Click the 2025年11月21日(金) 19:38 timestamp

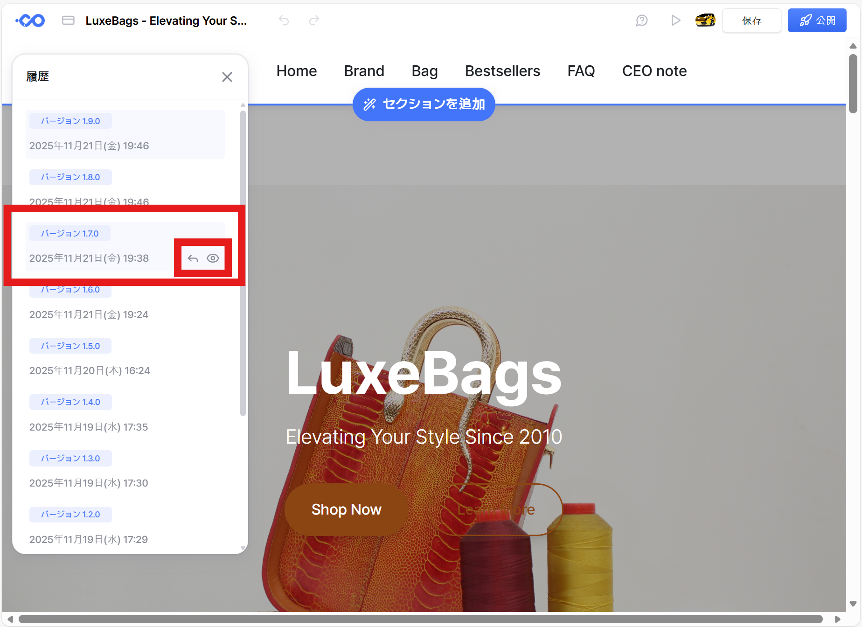click(x=89, y=258)
